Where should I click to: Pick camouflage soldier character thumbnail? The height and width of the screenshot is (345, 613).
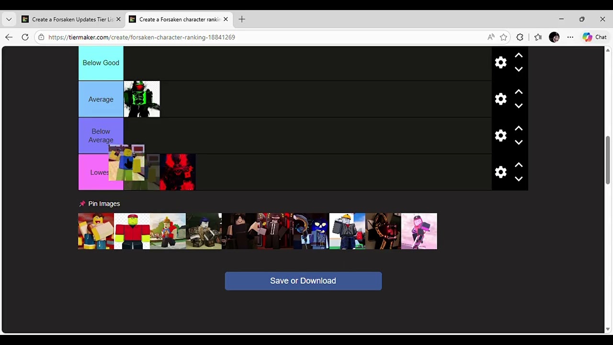(204, 231)
